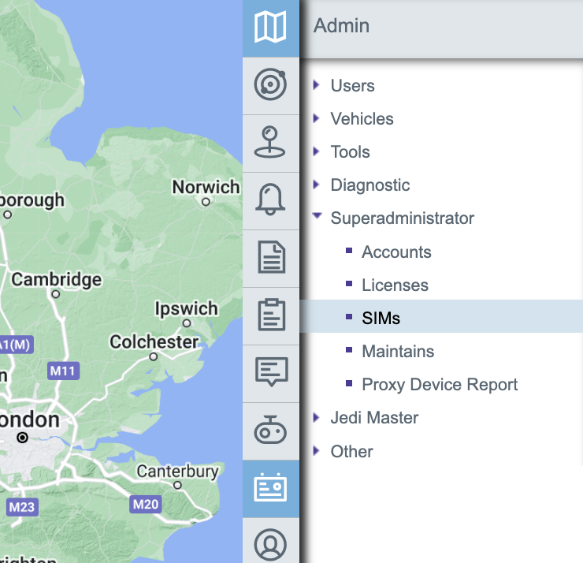Select the game controller icon
The image size is (583, 563).
point(270,431)
